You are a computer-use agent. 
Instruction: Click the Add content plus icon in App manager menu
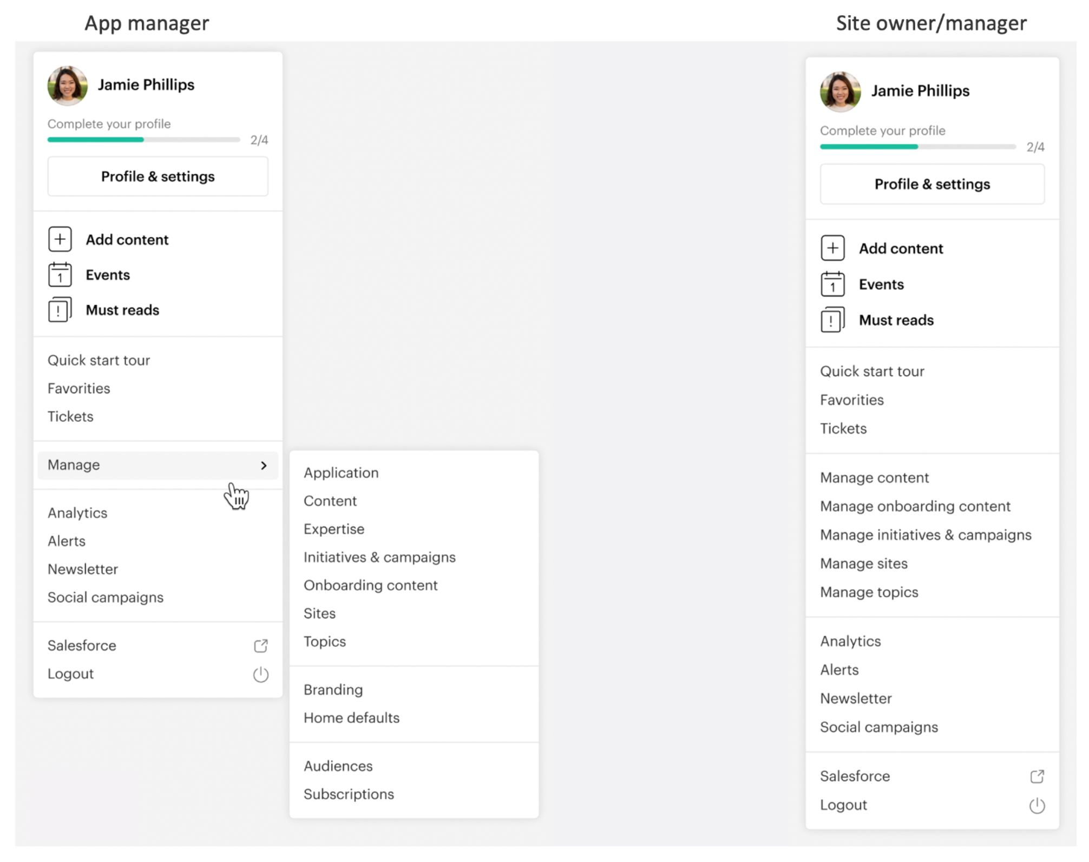[x=60, y=239]
